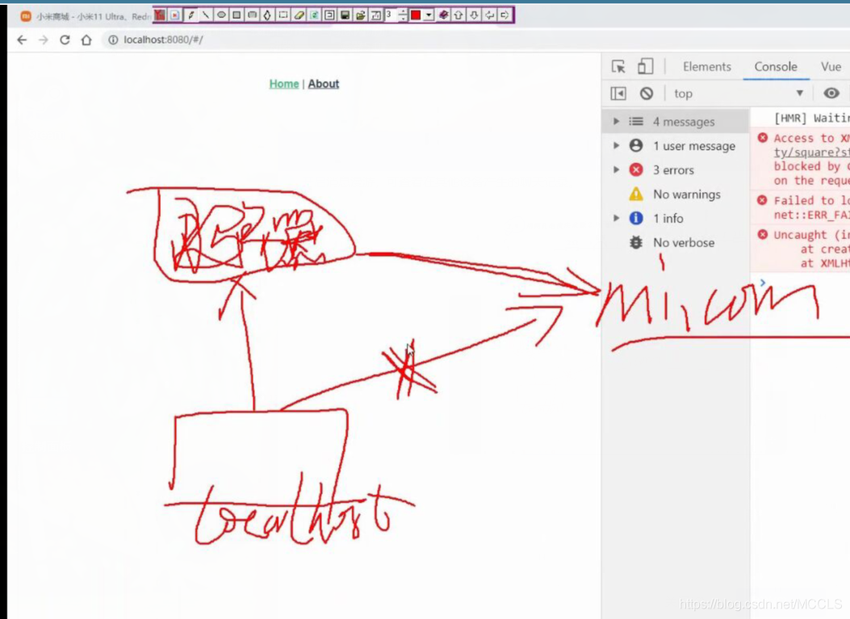Select the straight line drawing tool

(x=206, y=15)
